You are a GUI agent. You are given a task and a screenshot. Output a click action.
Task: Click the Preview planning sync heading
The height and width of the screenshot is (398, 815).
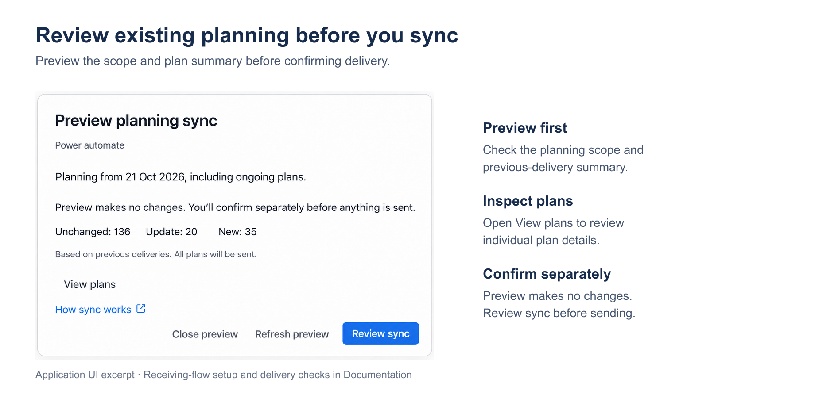[x=136, y=121]
